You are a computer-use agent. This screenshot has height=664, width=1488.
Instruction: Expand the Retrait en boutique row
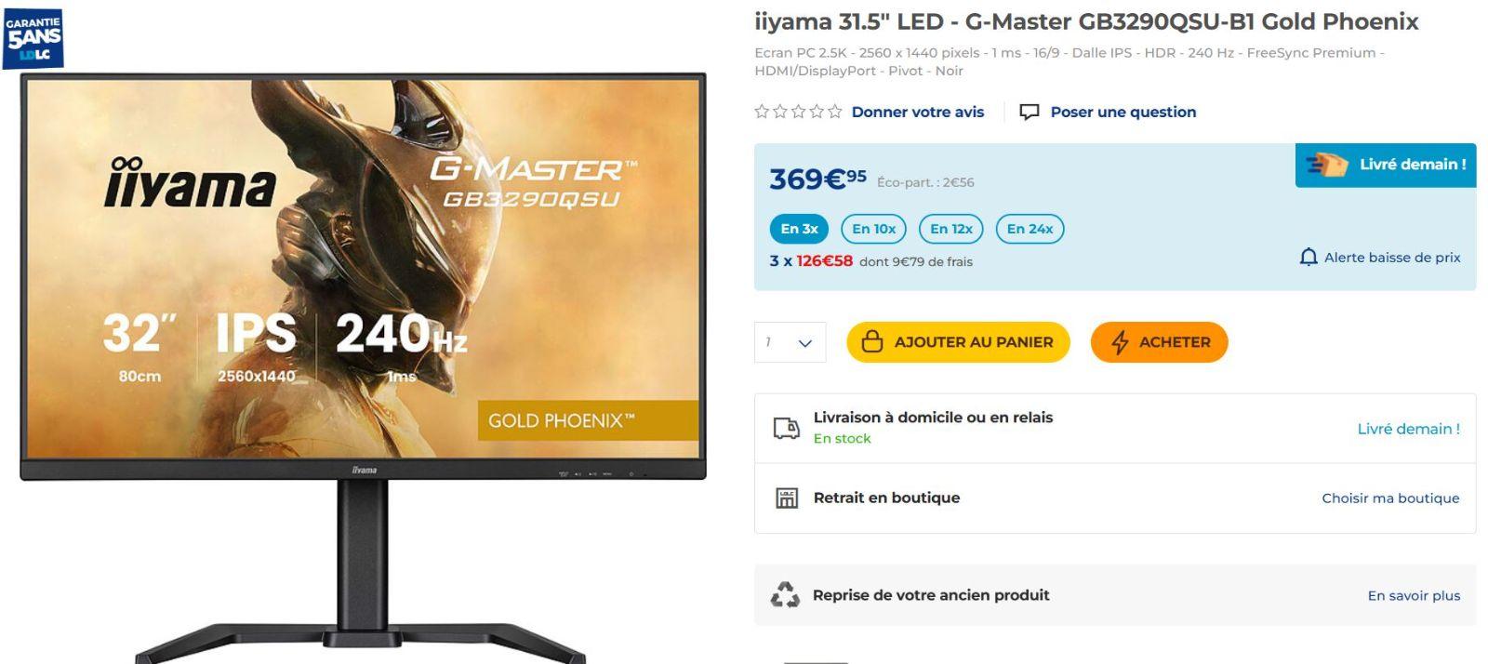point(1115,498)
